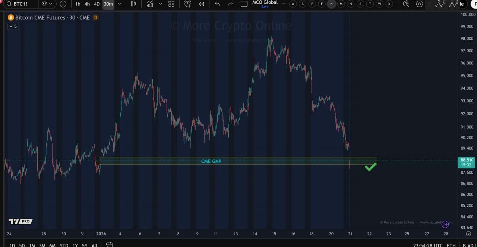
Task: Open the indicator templates grid icon
Action: pyautogui.click(x=171, y=4)
